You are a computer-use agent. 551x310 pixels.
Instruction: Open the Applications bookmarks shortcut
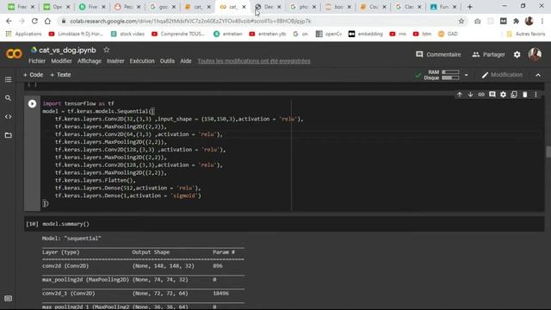[23, 34]
